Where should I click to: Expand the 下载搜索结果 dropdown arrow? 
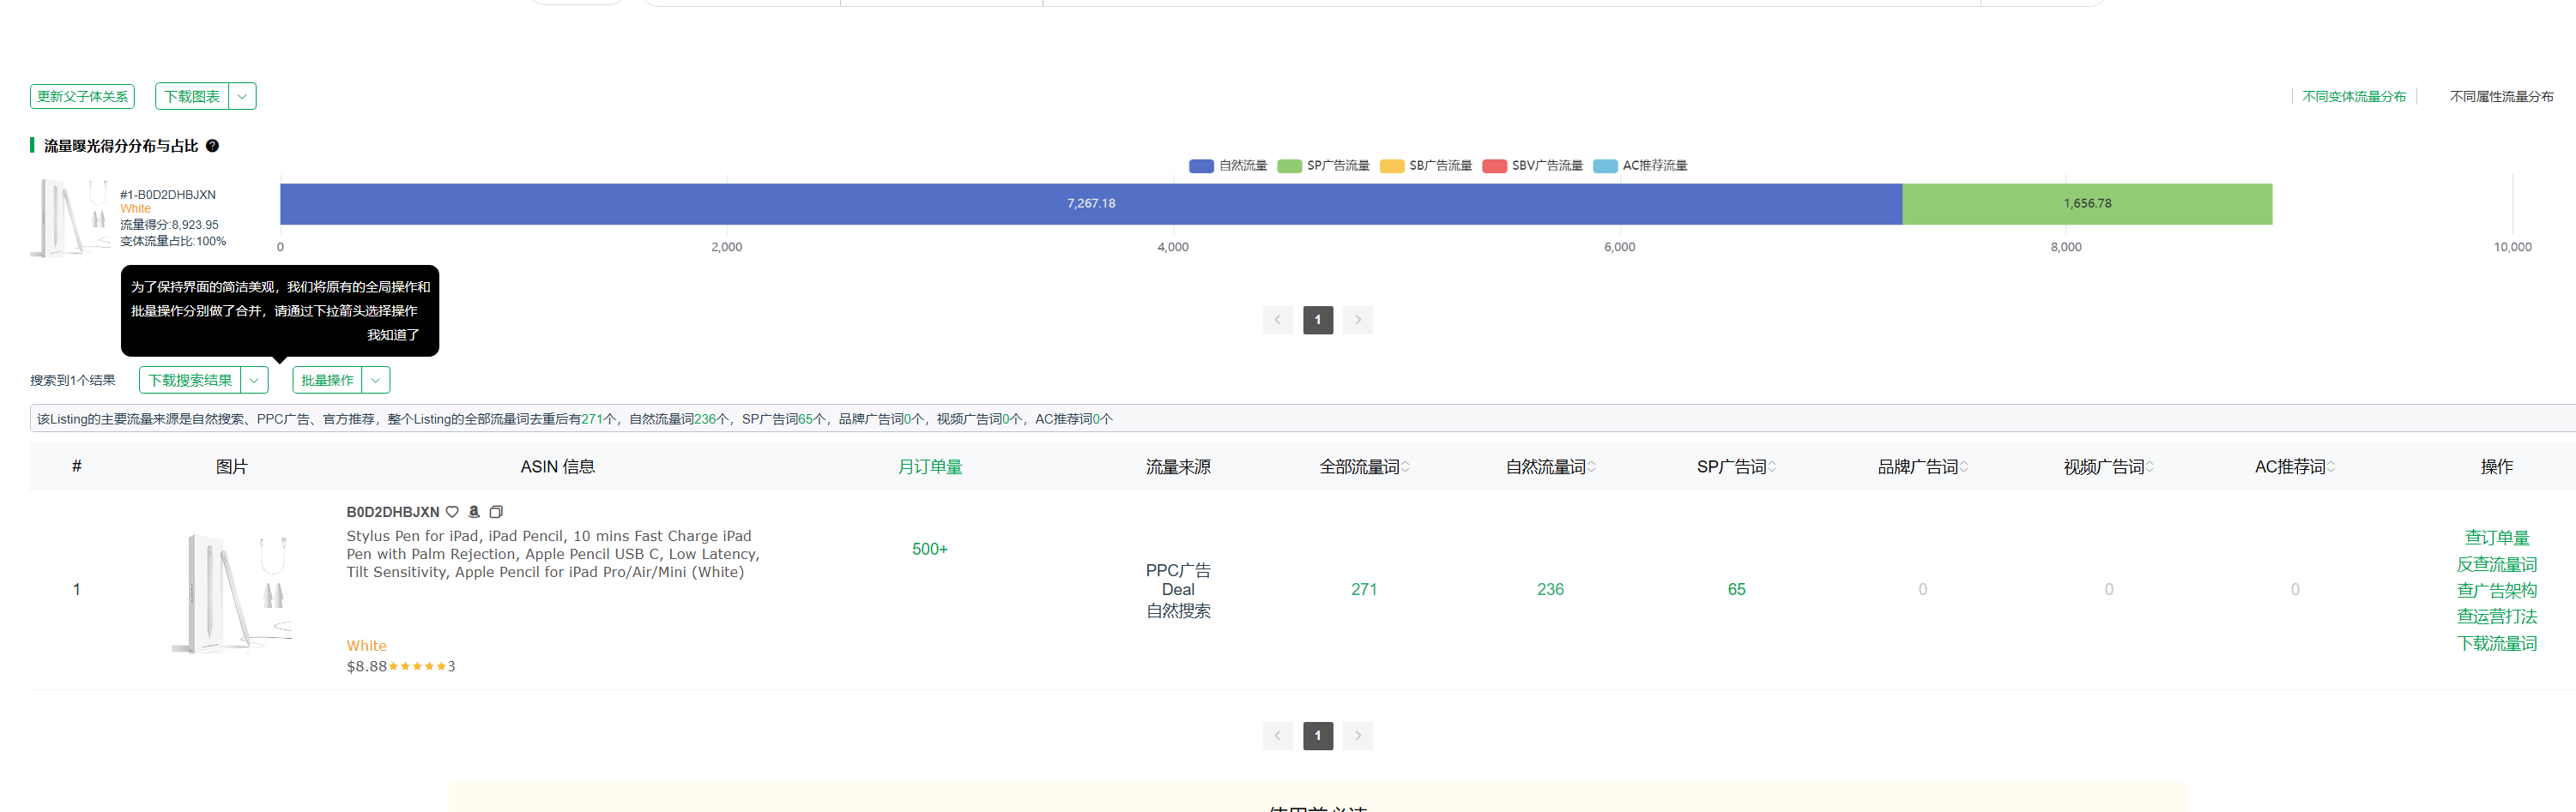[x=255, y=380]
